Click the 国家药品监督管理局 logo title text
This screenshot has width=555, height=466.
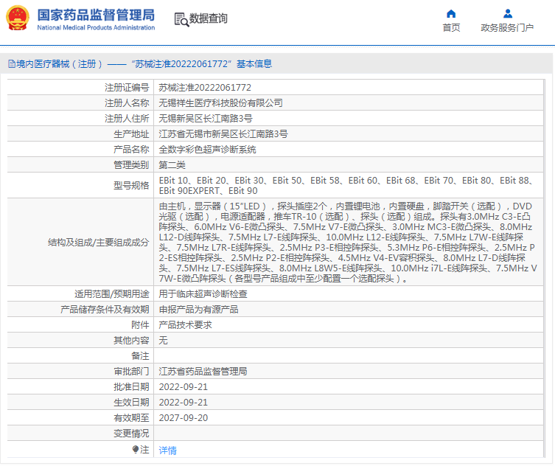tap(96, 15)
